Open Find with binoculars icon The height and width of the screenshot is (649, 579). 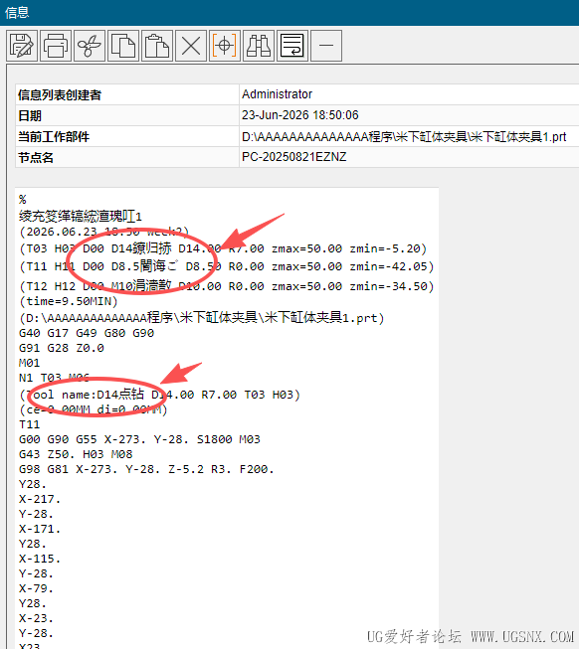click(x=259, y=46)
